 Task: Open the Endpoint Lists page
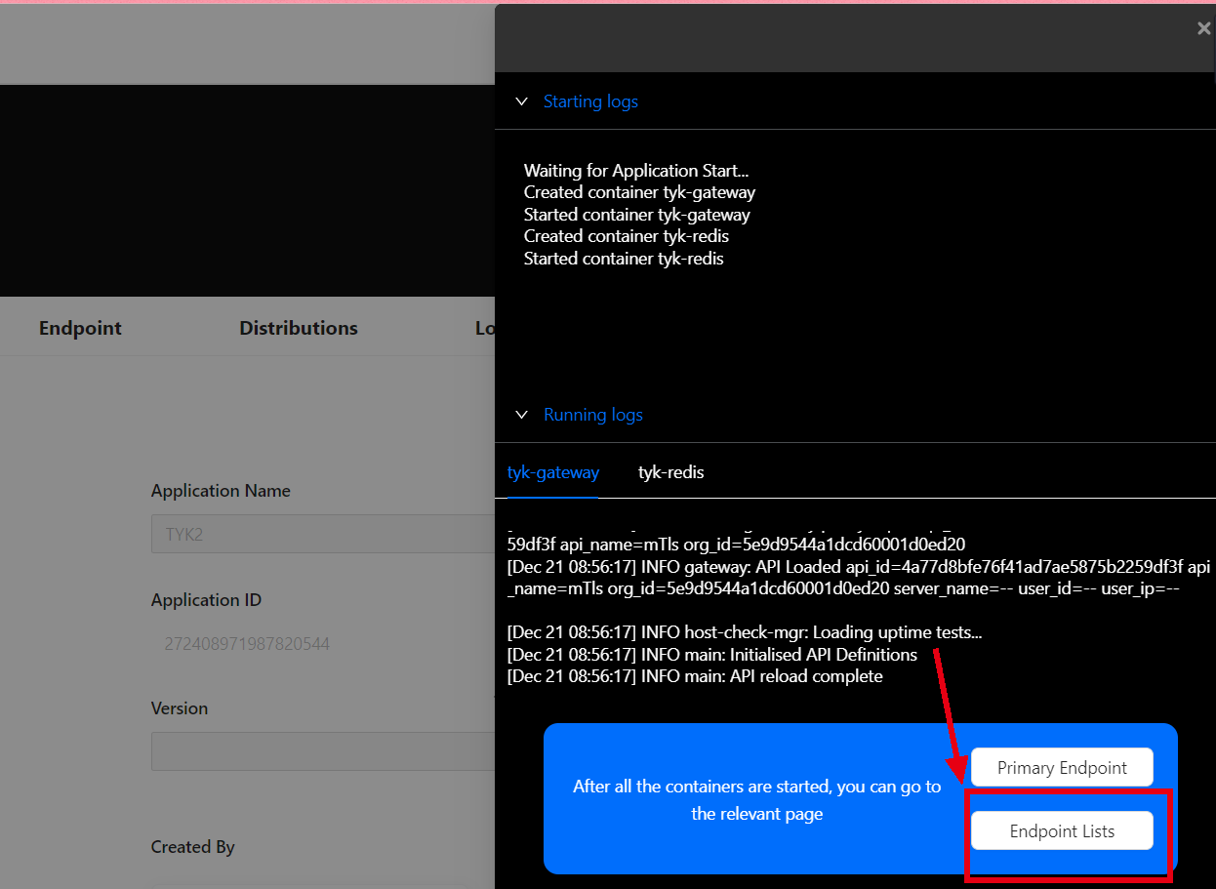pyautogui.click(x=1062, y=831)
